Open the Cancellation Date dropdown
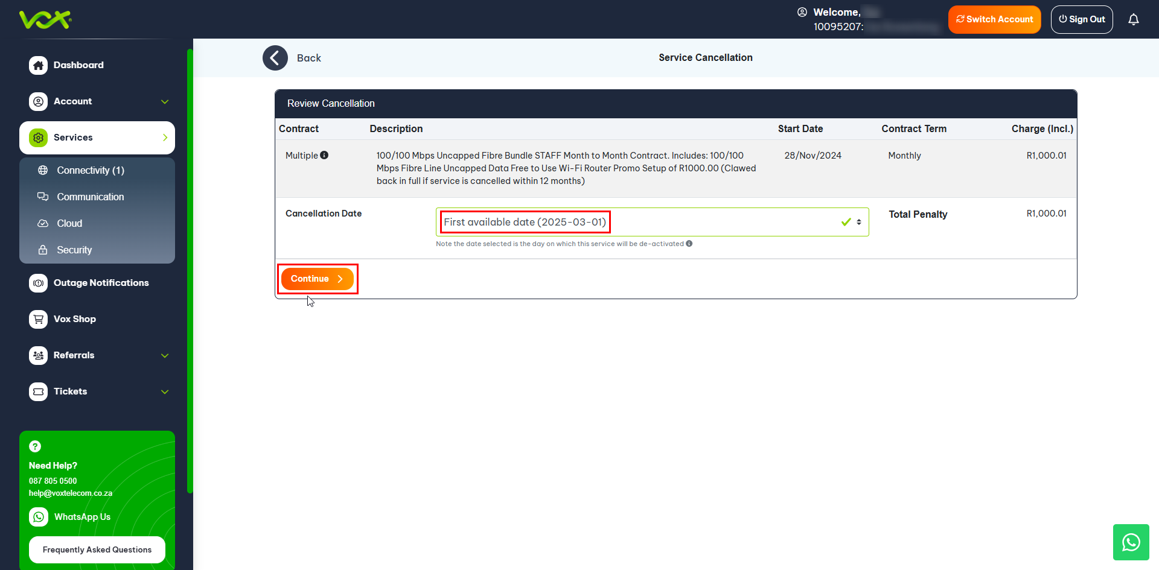Screen dimensions: 1159x570 652,222
